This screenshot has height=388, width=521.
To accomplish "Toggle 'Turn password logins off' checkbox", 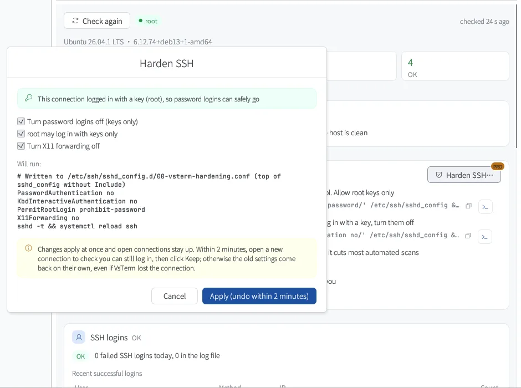I will pyautogui.click(x=21, y=121).
